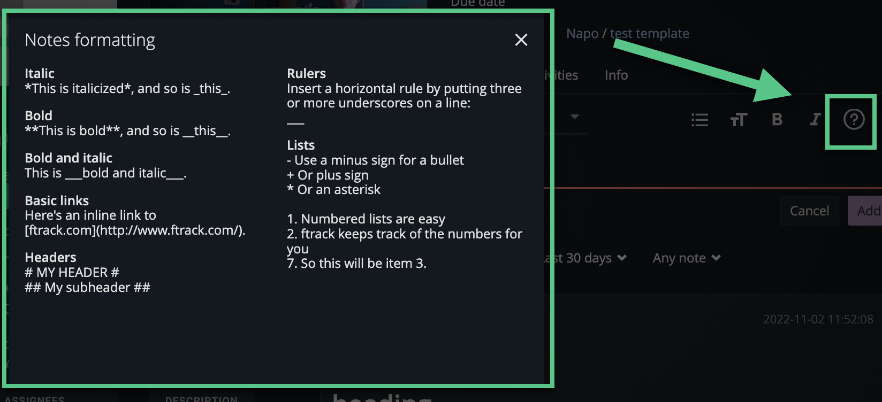The image size is (882, 402).
Task: Open the "Any note" filter dropdown
Action: 687,258
